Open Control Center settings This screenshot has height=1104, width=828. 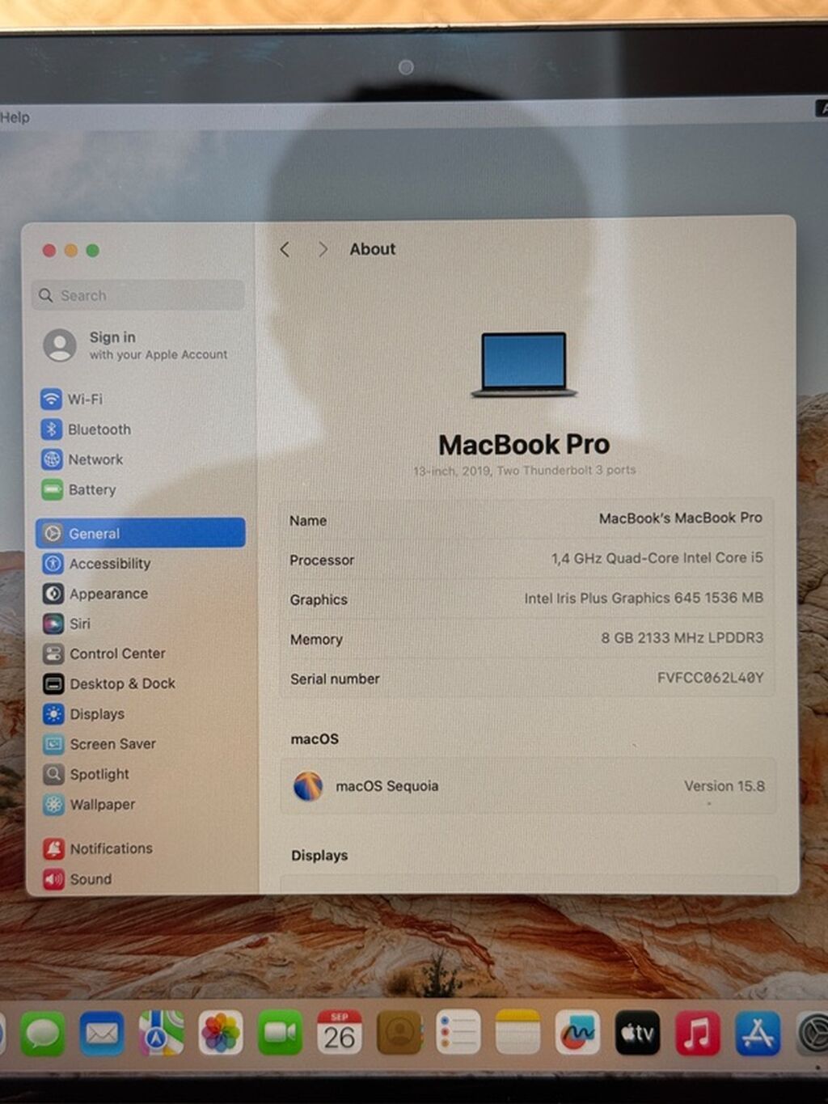pyautogui.click(x=104, y=654)
